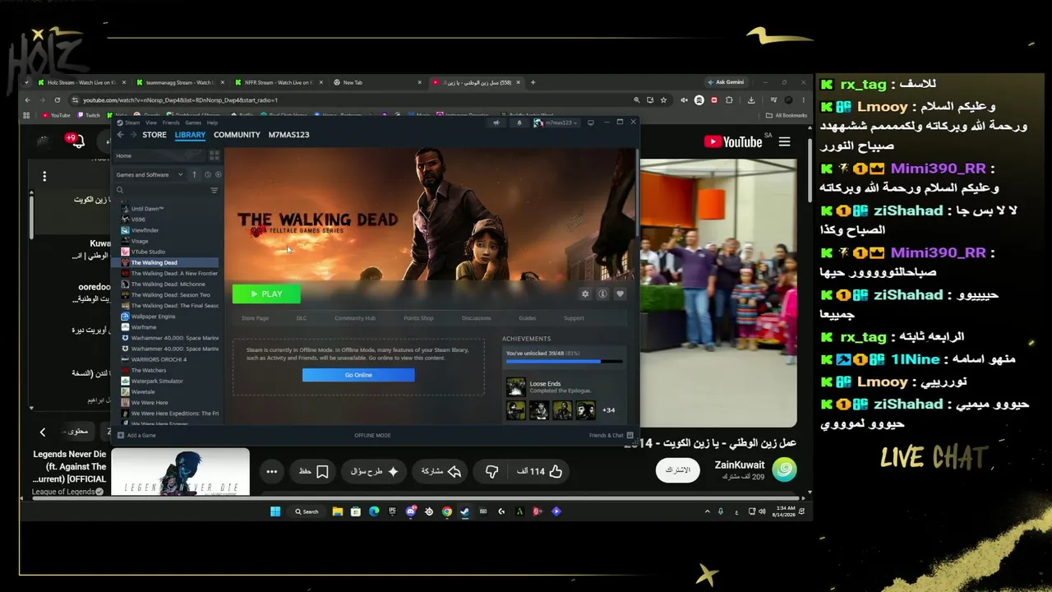Dislike the YouTube video with thumbs down

(x=491, y=471)
